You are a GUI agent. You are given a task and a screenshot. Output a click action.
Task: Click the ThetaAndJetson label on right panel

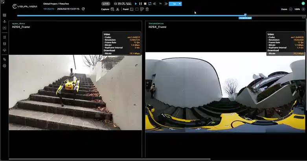[156, 24]
